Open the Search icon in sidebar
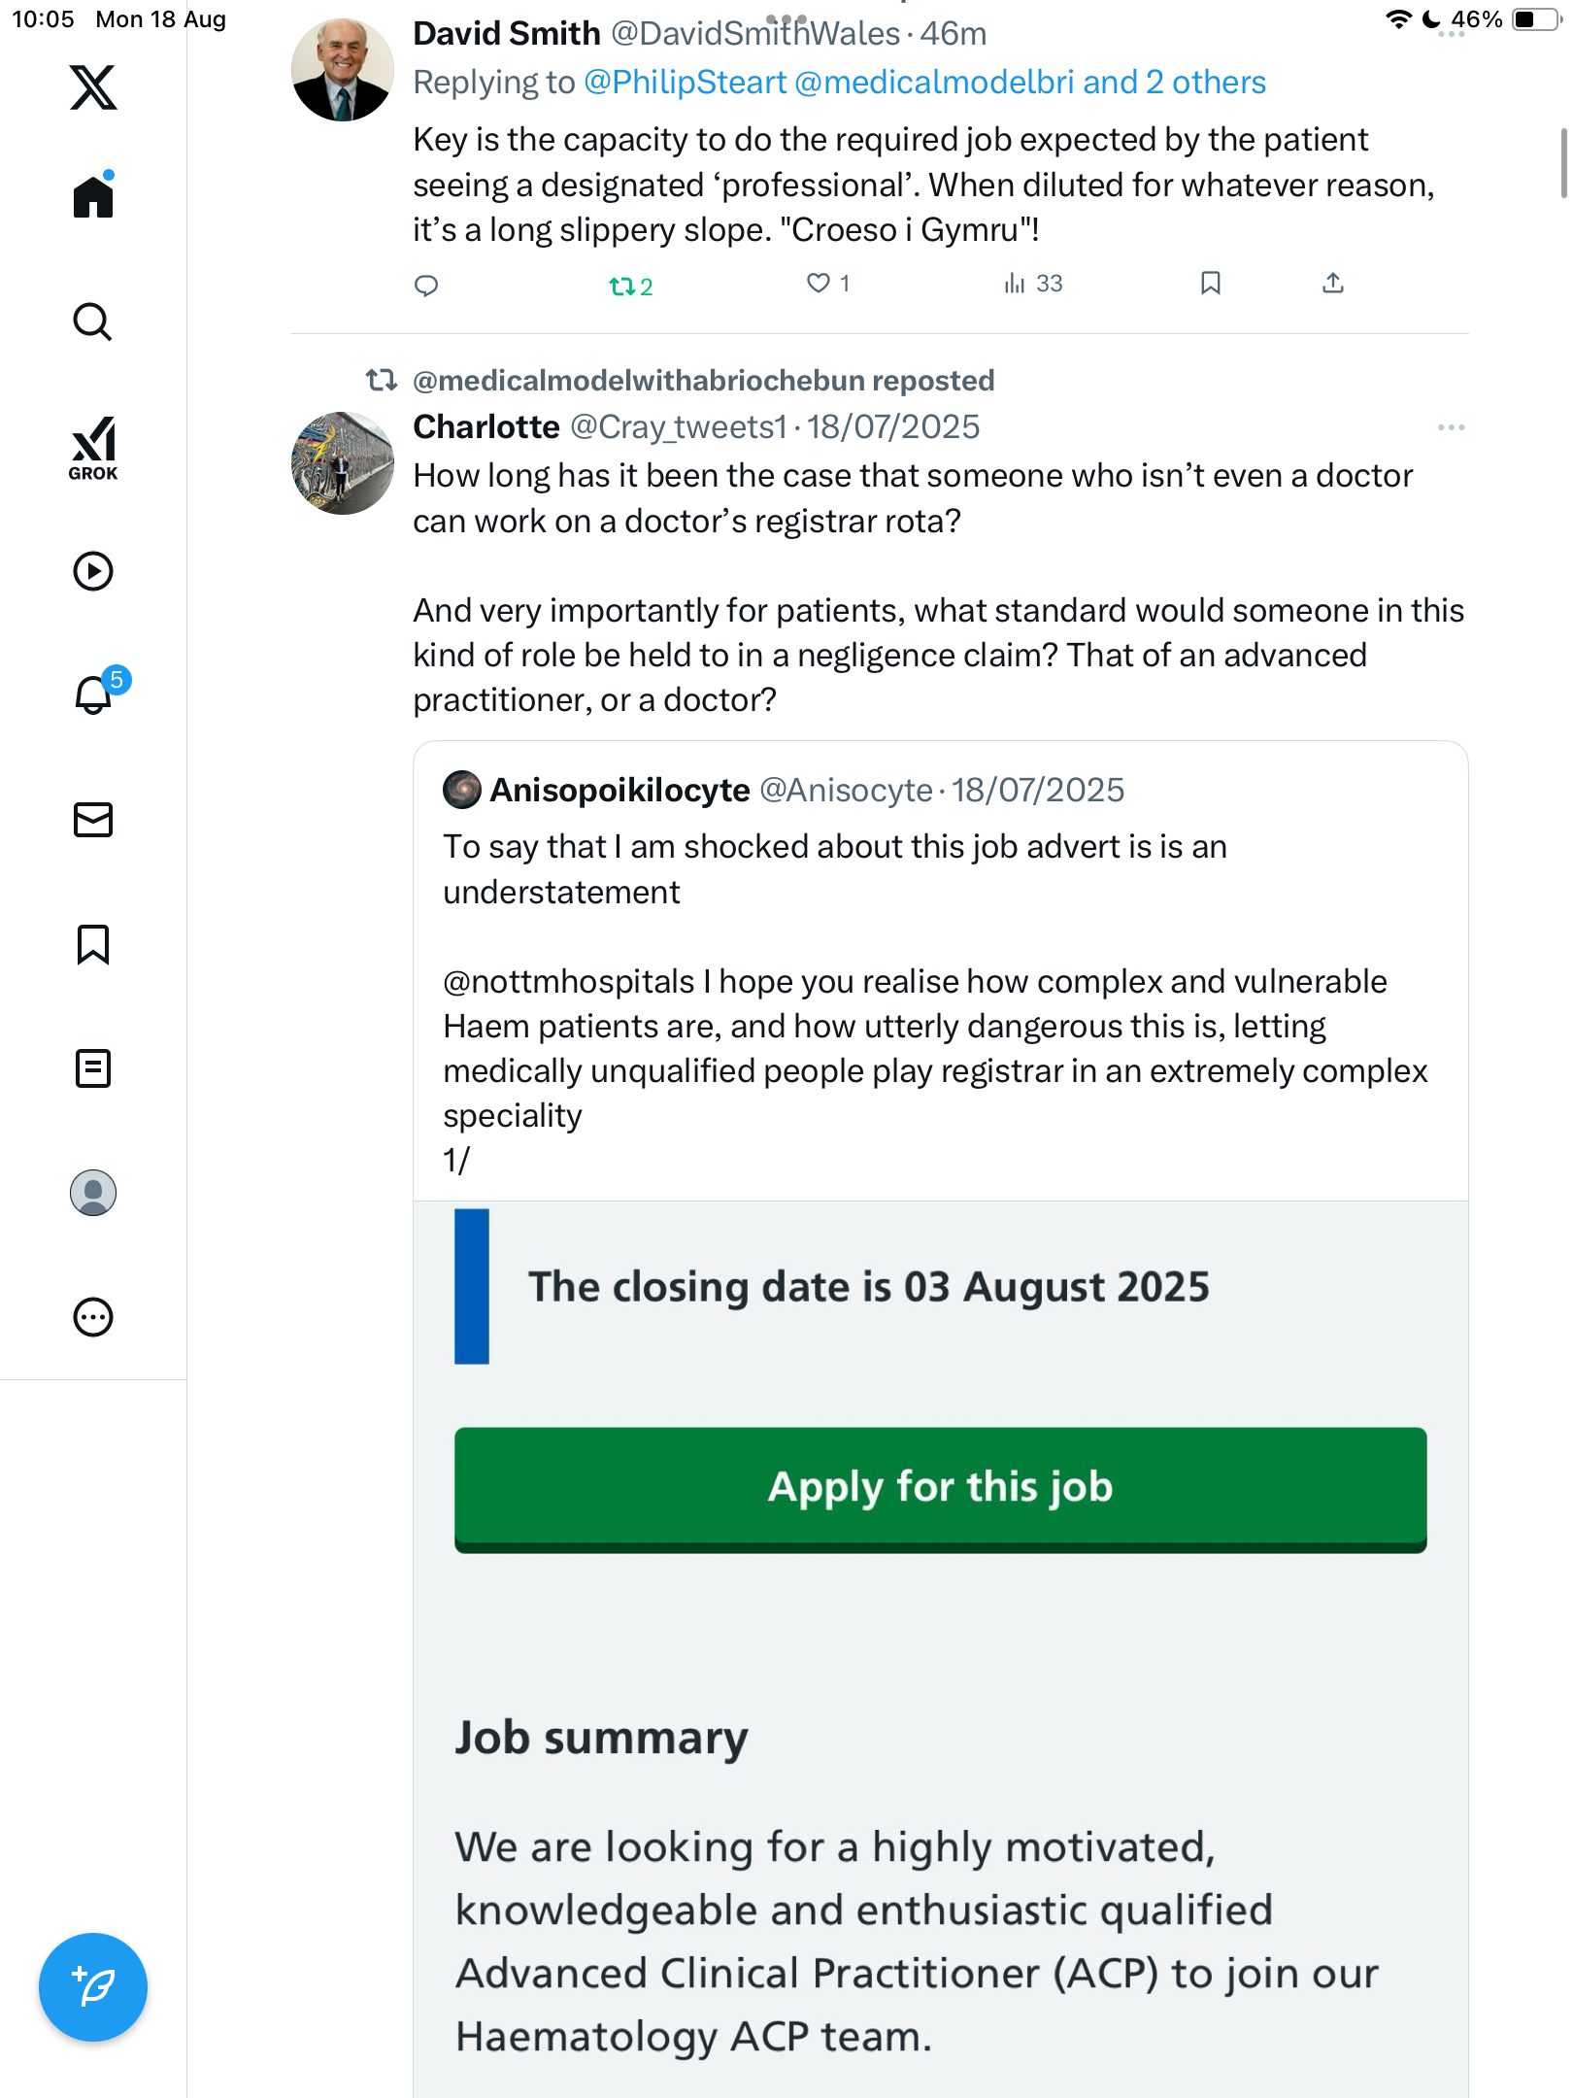 (93, 321)
